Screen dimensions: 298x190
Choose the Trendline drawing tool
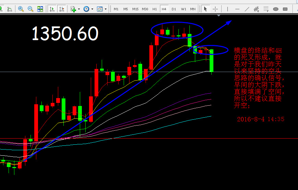(x=247, y=9)
